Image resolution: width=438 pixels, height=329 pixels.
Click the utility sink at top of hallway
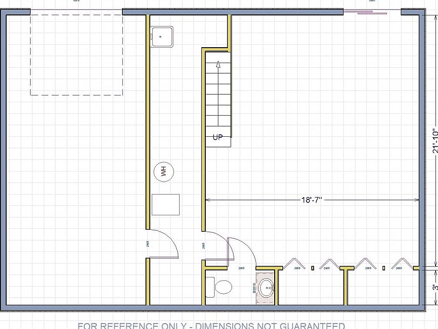162,37
